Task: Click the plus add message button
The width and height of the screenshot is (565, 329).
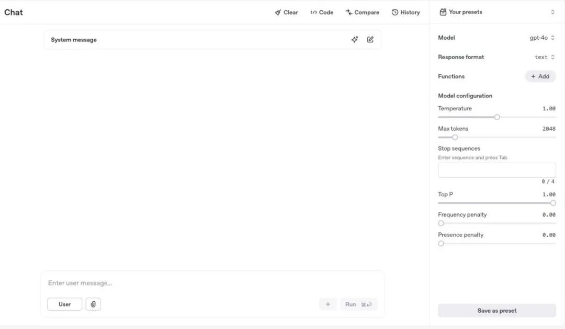Action: pyautogui.click(x=328, y=304)
